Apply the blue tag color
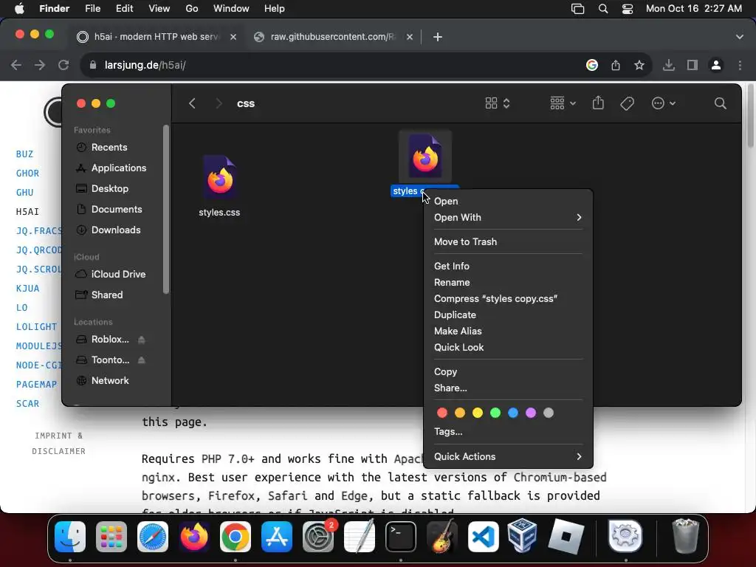 click(x=513, y=413)
